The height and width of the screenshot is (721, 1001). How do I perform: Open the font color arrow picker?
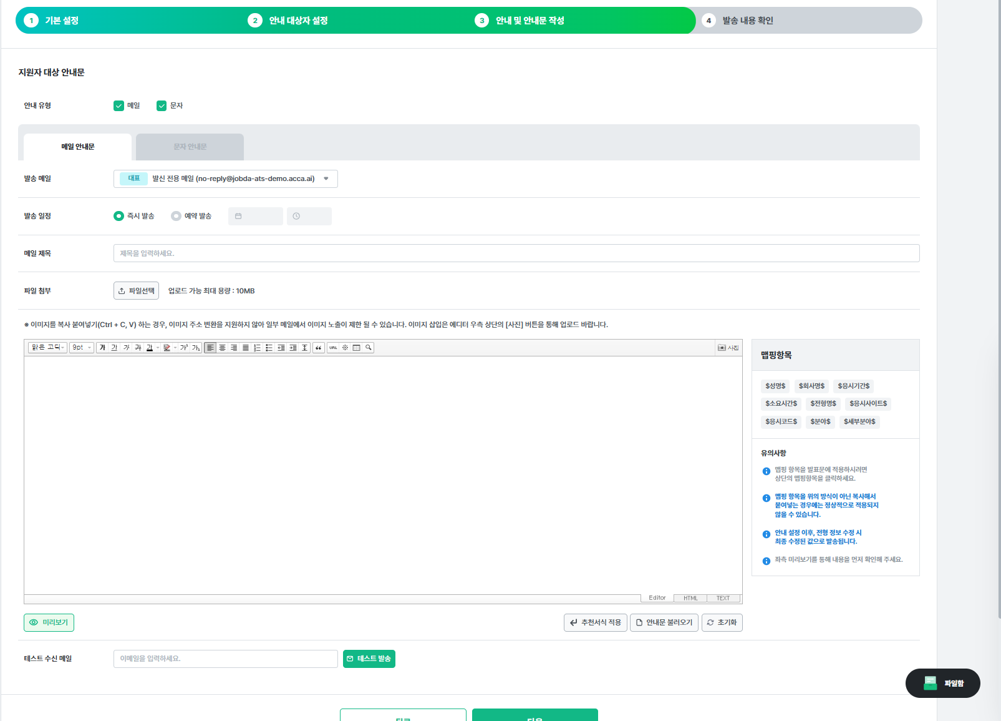[158, 348]
